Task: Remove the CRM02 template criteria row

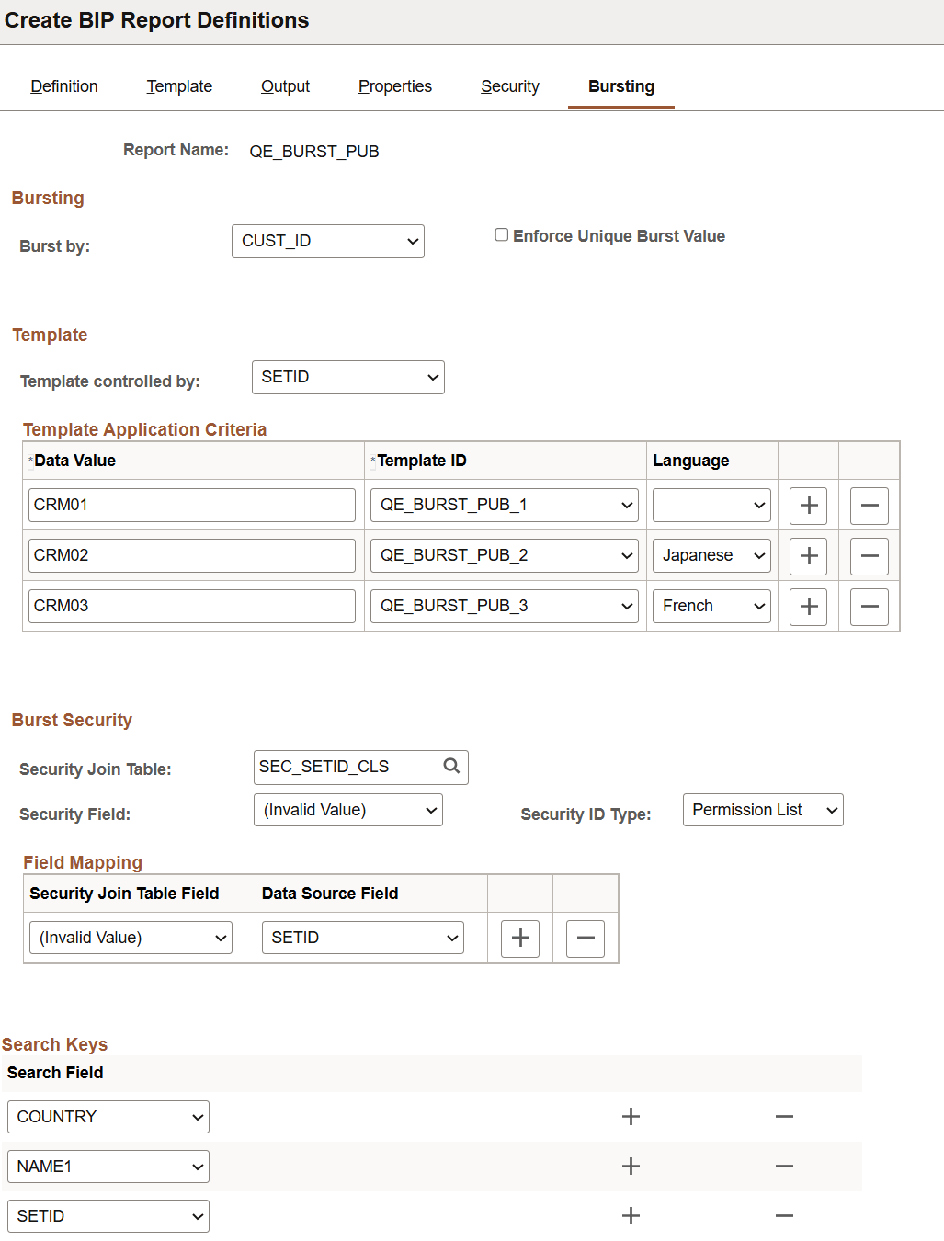Action: [x=868, y=555]
